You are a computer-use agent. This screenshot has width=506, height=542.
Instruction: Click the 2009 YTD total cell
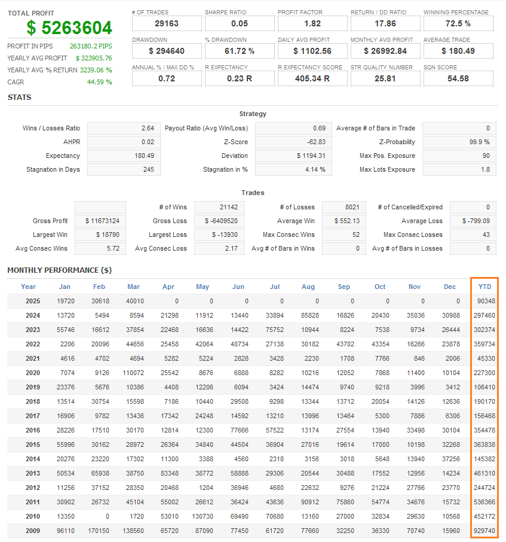tap(483, 531)
